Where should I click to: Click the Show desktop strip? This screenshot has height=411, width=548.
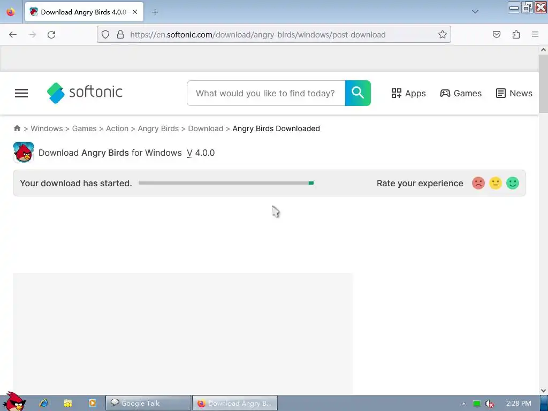(544, 403)
